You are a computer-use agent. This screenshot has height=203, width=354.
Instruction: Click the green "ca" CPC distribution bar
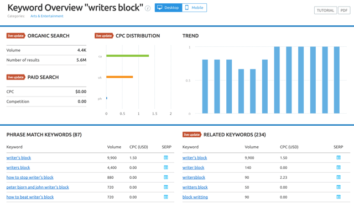tap(128, 56)
